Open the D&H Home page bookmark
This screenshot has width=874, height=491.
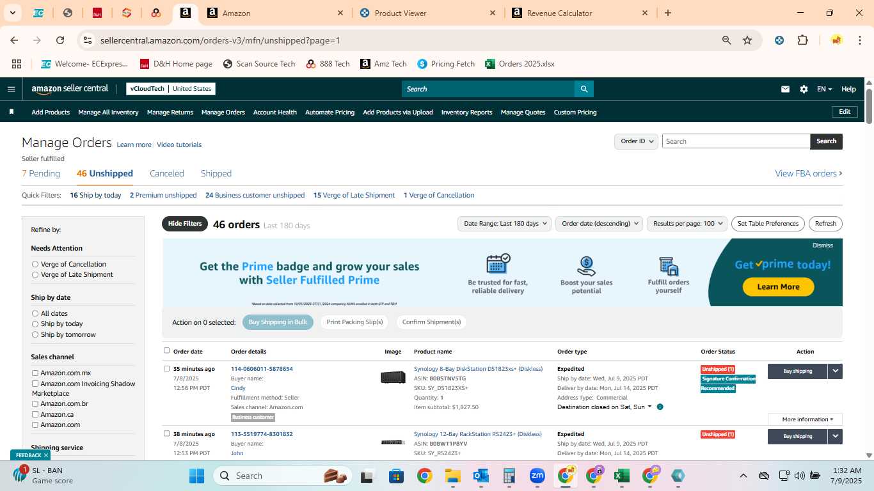(175, 64)
